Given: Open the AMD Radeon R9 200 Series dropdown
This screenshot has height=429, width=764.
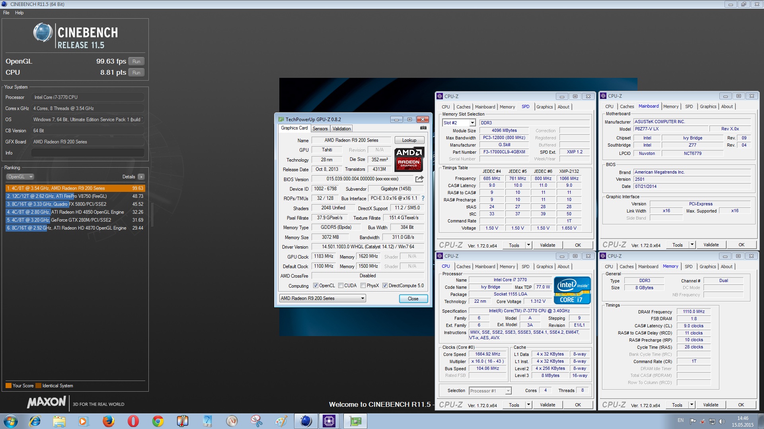Looking at the screenshot, I should pos(322,298).
